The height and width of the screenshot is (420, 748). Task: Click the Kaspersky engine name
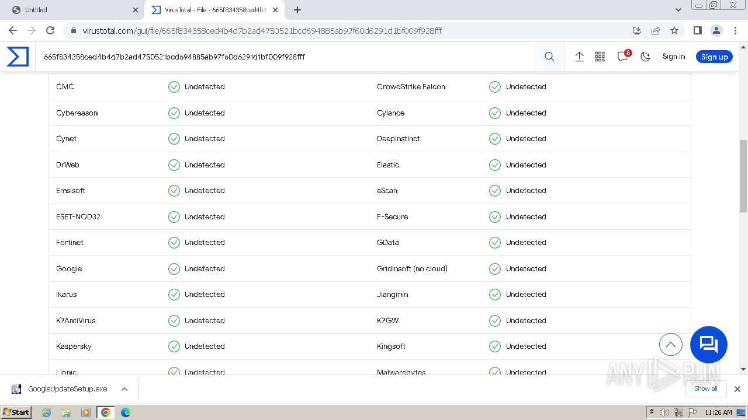[74, 346]
